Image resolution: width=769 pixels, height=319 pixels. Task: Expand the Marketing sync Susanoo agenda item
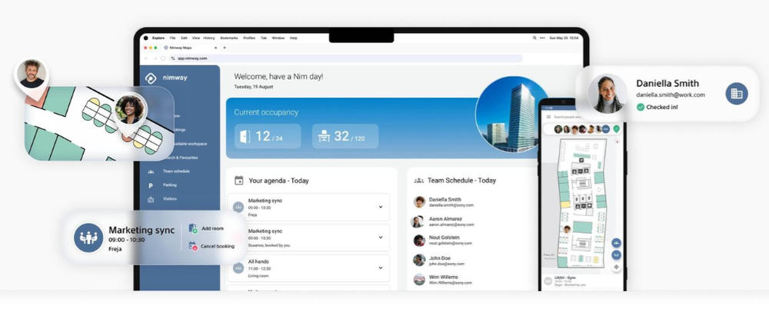(381, 238)
